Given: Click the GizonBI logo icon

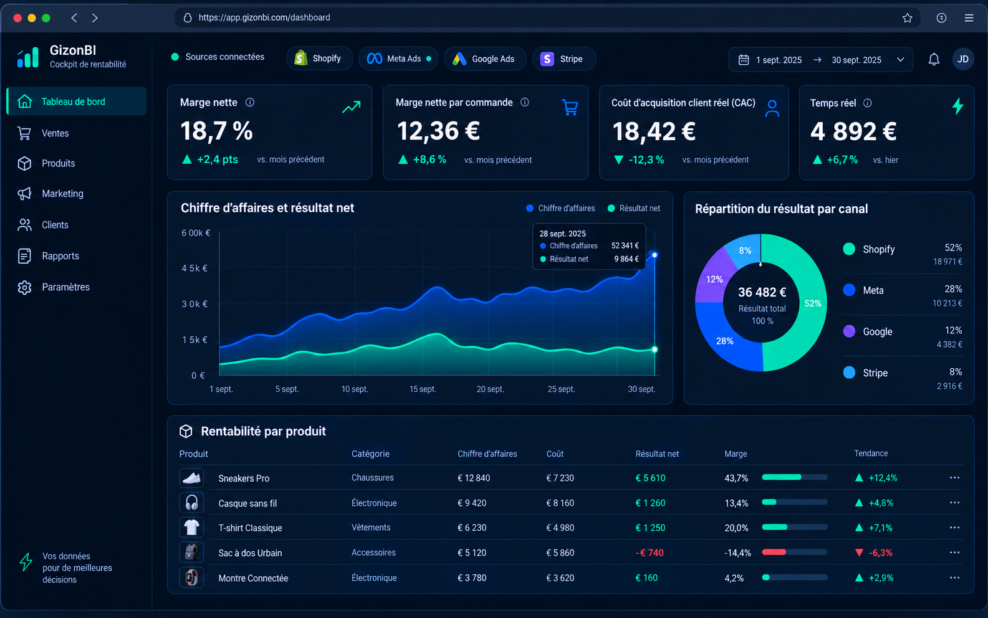Looking at the screenshot, I should (28, 57).
